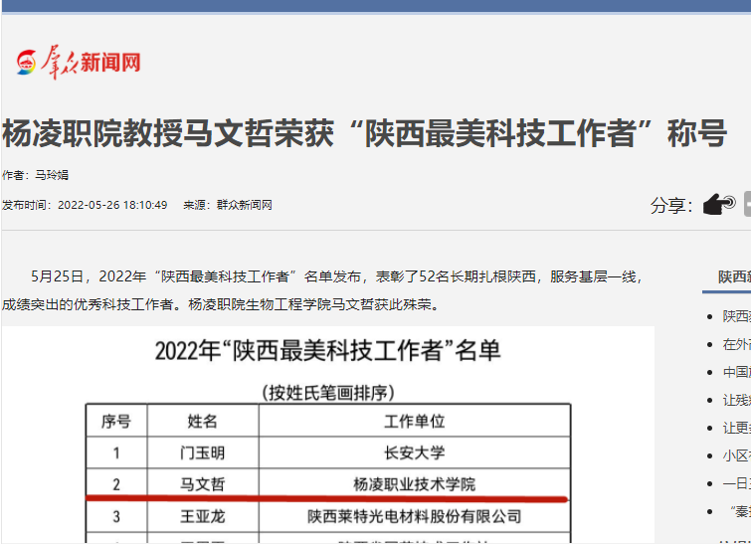Image resolution: width=751 pixels, height=544 pixels.
Task: Open sidebar link starting with 在外
Action: (736, 344)
